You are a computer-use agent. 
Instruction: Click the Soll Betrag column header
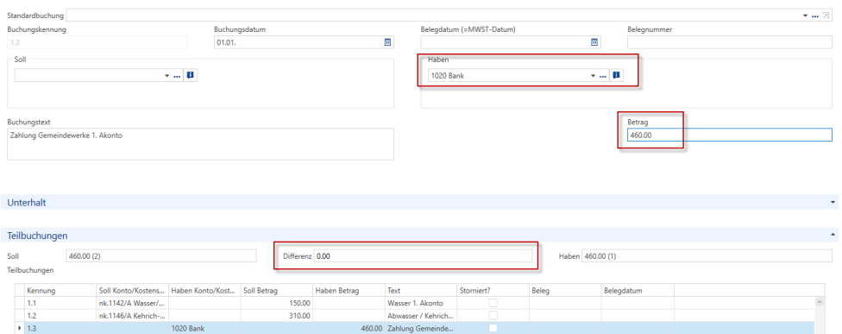277,291
